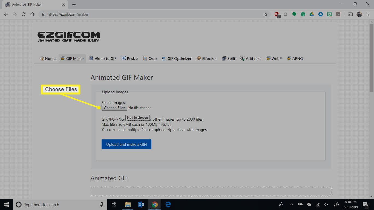Viewport: 374px width, 210px height.
Task: Click the muted volume speaker icon
Action: tap(326, 205)
